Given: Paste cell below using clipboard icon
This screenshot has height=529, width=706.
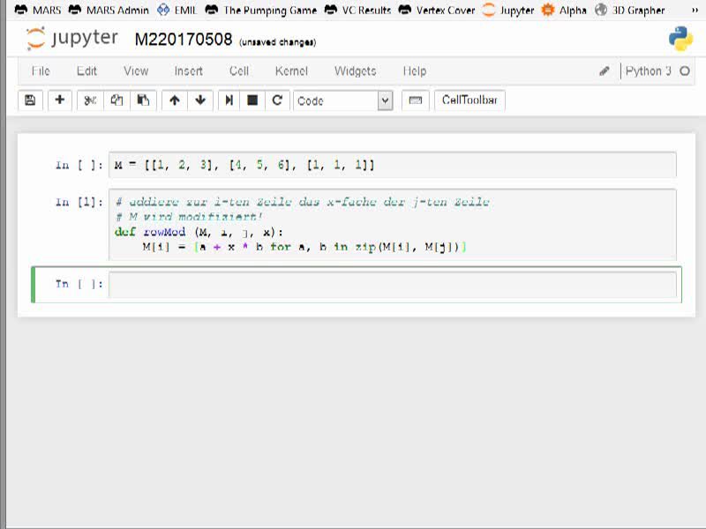Looking at the screenshot, I should pos(143,101).
